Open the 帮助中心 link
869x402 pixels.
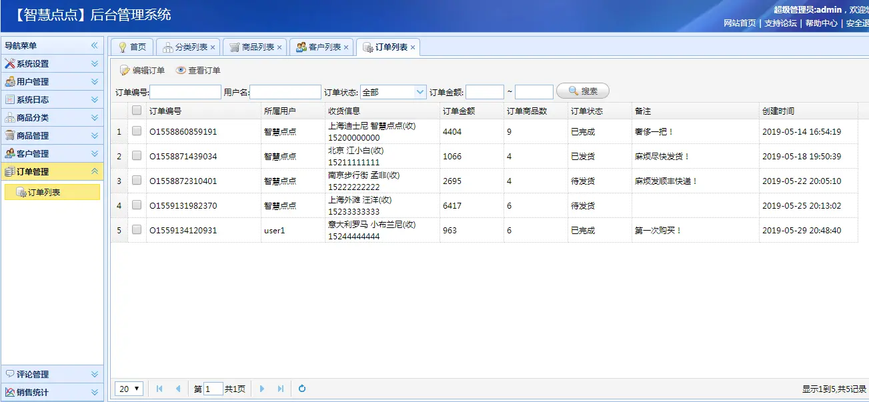tap(822, 23)
